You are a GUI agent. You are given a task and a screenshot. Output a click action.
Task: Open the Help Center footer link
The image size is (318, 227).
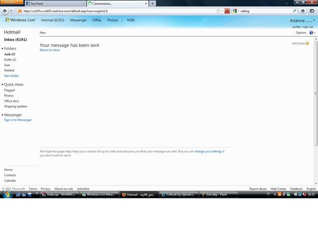coord(278,189)
